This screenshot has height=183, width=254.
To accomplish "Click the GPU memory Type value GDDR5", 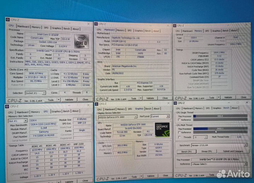I will click(x=158, y=148).
